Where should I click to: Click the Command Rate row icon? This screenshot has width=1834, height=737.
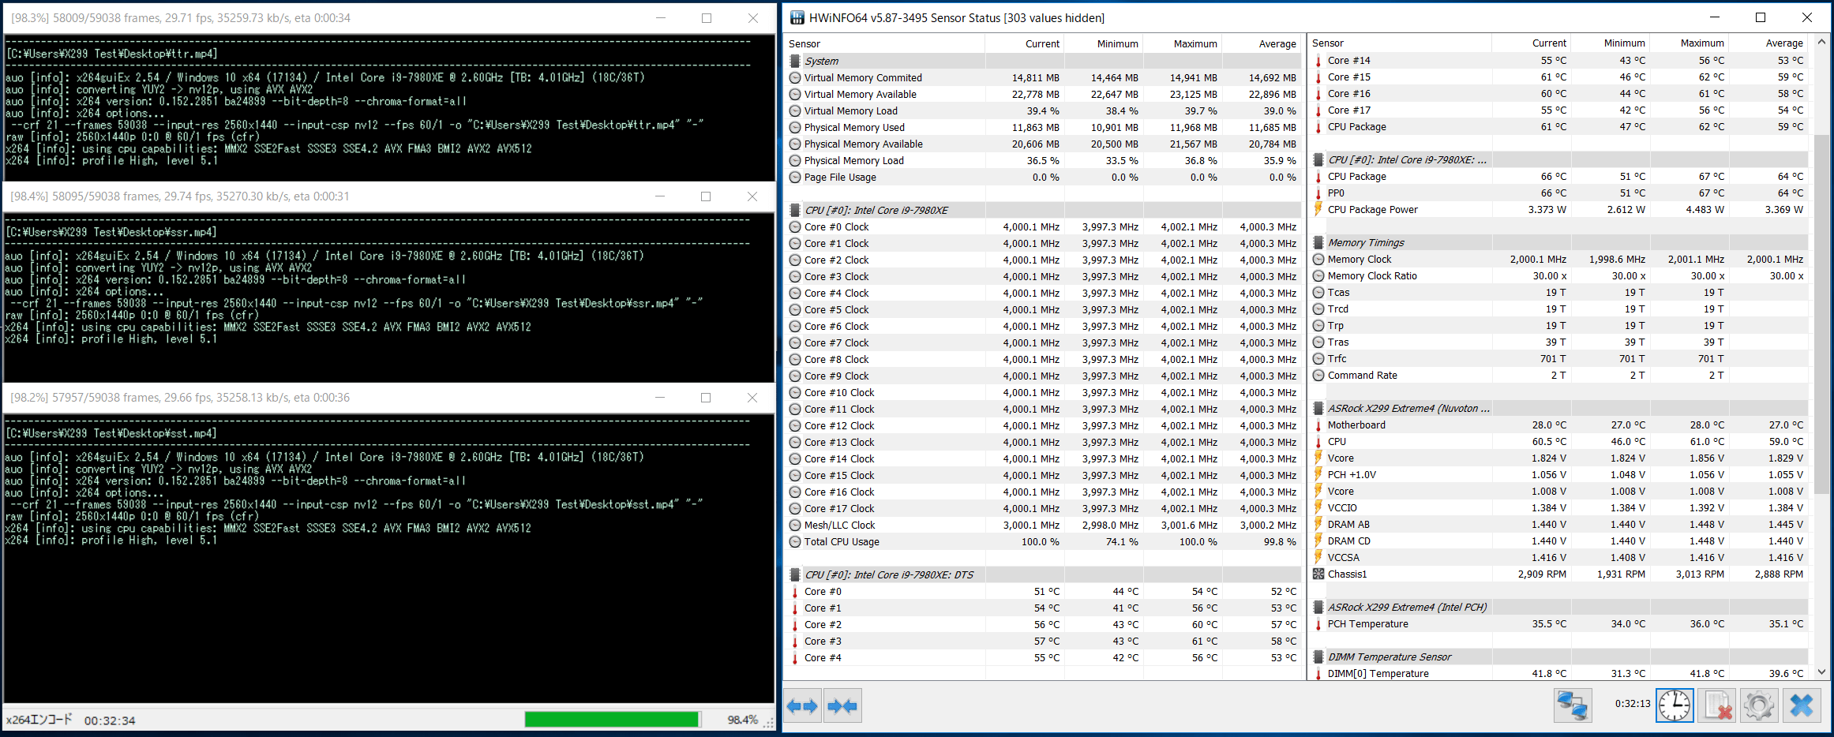pyautogui.click(x=1318, y=375)
